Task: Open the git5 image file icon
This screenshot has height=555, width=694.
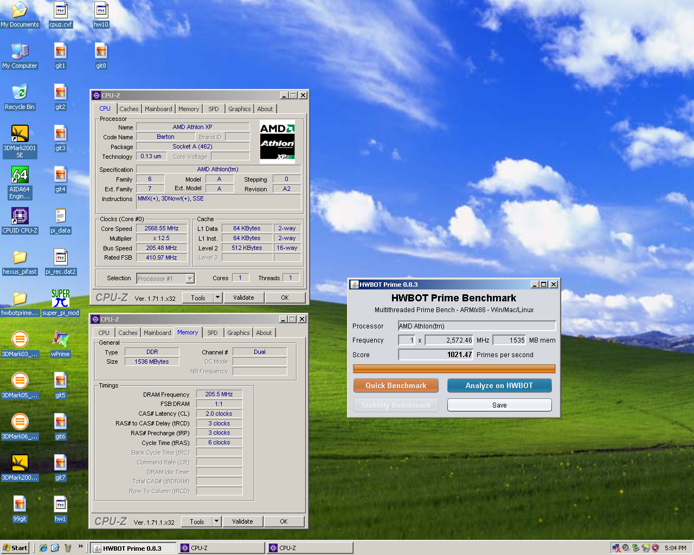Action: [60, 385]
